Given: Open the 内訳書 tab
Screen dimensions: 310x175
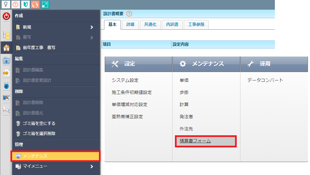Looking at the screenshot, I should (x=172, y=25).
